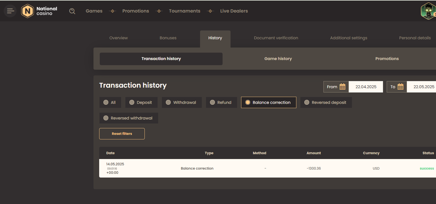Open the hamburger side menu
The image size is (436, 204).
pos(10,11)
